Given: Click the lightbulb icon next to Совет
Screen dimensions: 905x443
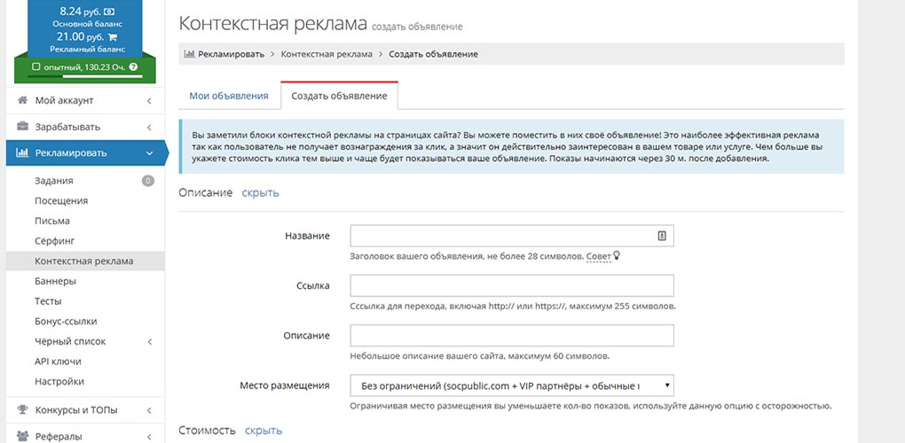Looking at the screenshot, I should [x=616, y=254].
